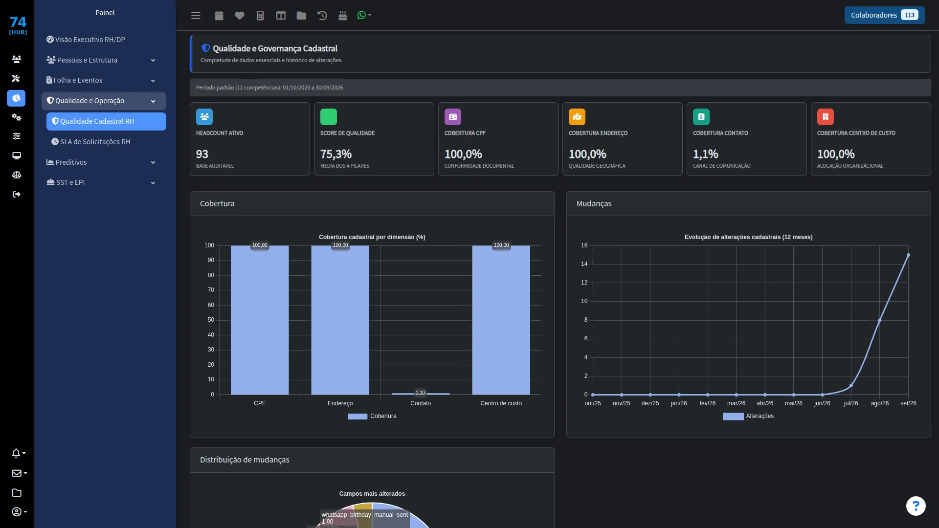Open the calculator icon in toolbar
The width and height of the screenshot is (939, 528).
click(x=260, y=16)
